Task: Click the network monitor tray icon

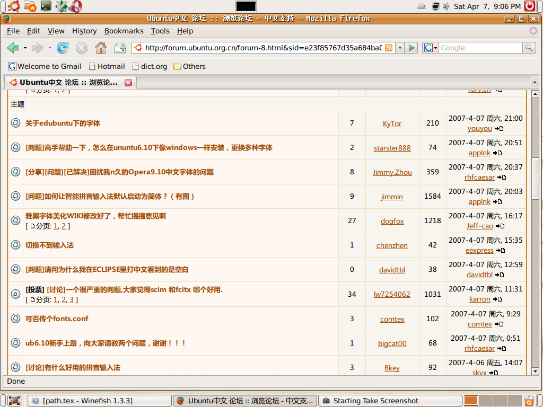Action: coord(436,6)
